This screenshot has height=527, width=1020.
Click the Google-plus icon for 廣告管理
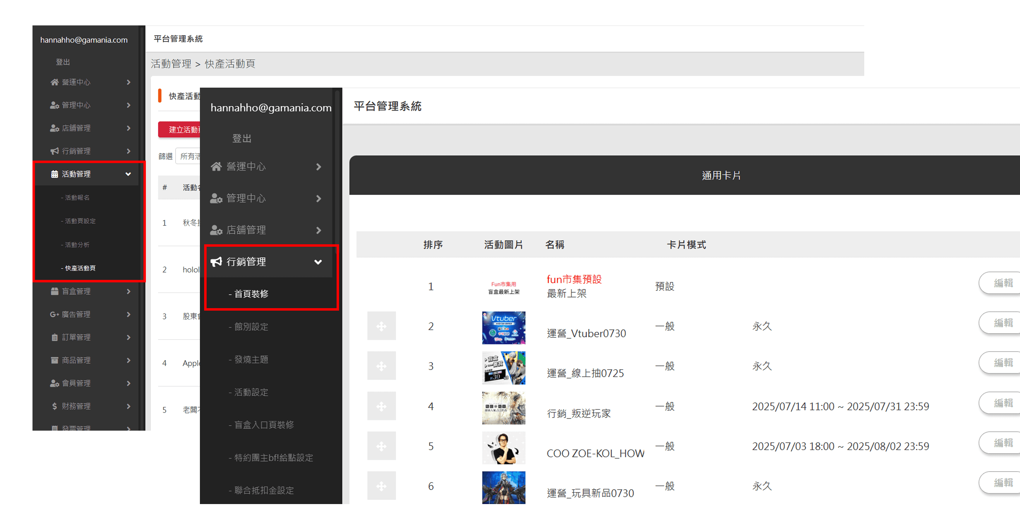click(54, 314)
